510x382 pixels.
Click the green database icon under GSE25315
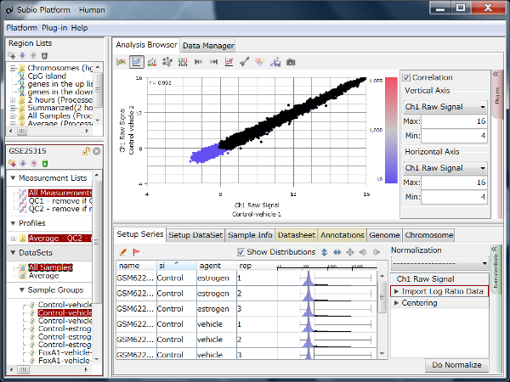[43, 162]
